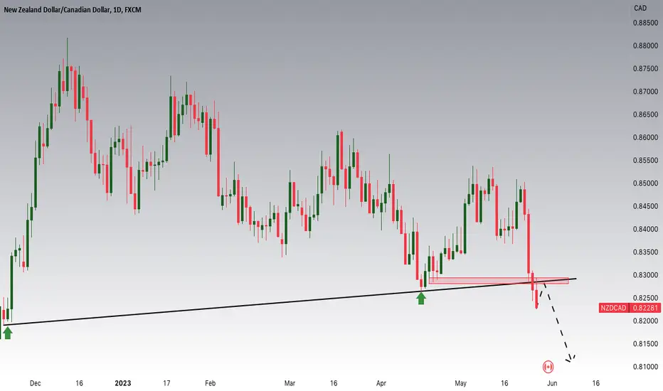The width and height of the screenshot is (663, 391).
Task: Click the 0.88000 price axis label
Action: [645, 45]
